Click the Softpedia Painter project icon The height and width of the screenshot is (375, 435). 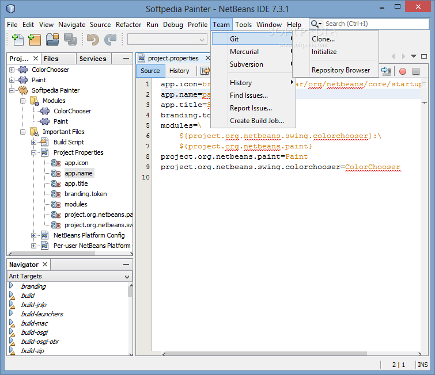[x=23, y=90]
